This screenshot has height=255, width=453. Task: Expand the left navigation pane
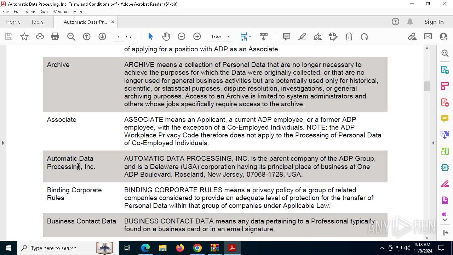(x=3, y=143)
